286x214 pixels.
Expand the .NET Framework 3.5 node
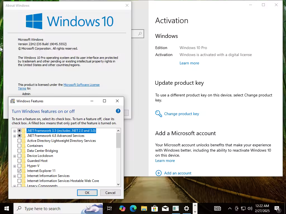(15, 131)
